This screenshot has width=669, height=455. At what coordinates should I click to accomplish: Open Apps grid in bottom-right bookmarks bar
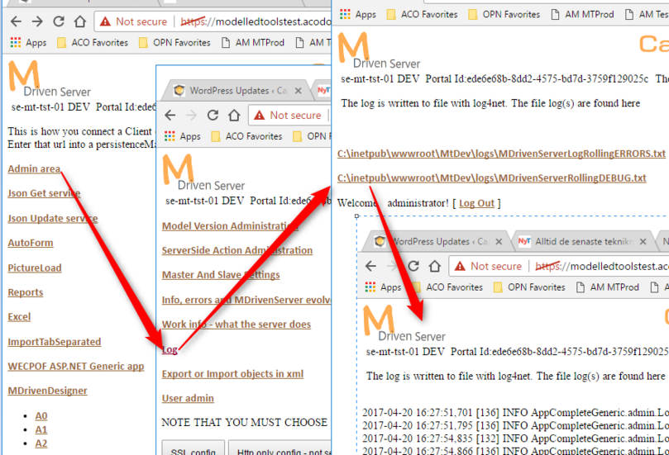(383, 287)
